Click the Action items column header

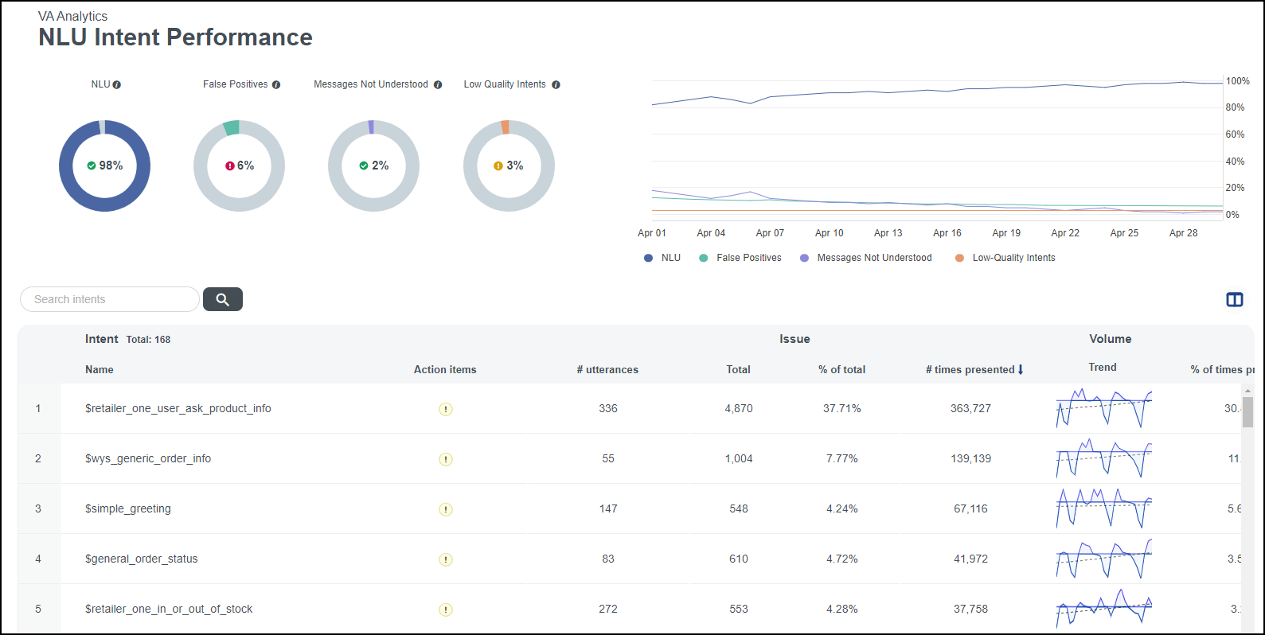click(x=445, y=370)
